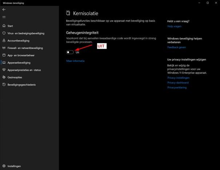The width and height of the screenshot is (220, 170).
Task: Click the Kernisolatie chip icon
Action: pos(68,13)
